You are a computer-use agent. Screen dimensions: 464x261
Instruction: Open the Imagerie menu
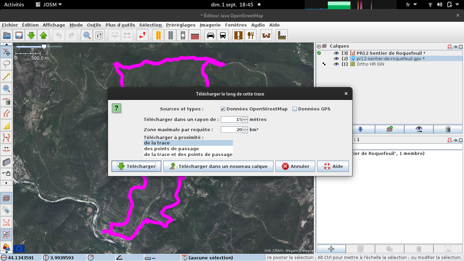coord(210,25)
